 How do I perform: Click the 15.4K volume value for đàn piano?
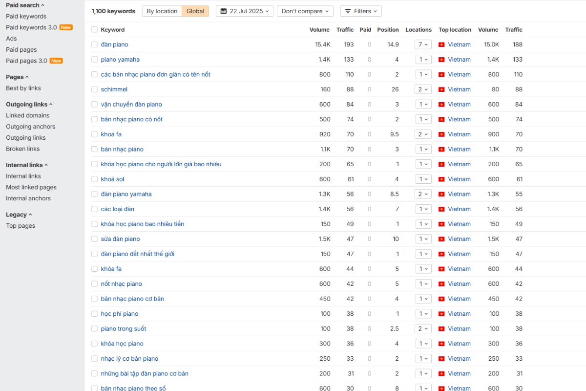pyautogui.click(x=323, y=44)
